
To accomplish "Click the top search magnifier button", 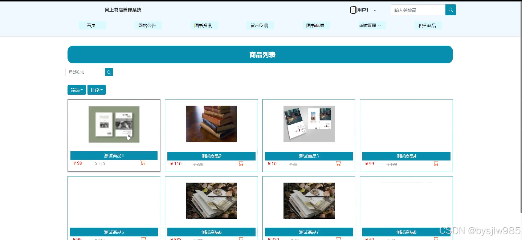I will tap(450, 10).
